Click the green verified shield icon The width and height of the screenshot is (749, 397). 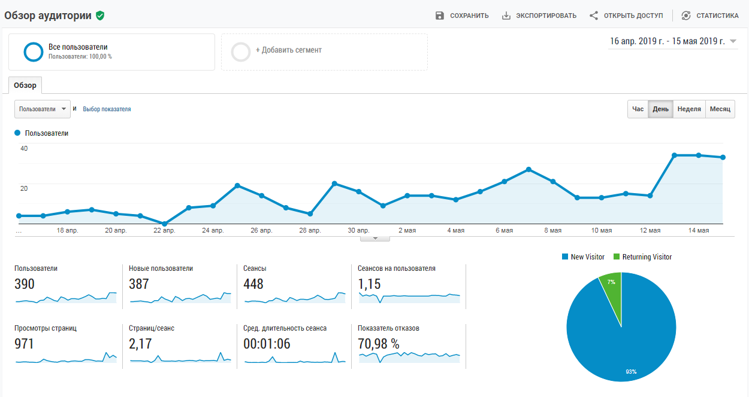pyautogui.click(x=100, y=16)
